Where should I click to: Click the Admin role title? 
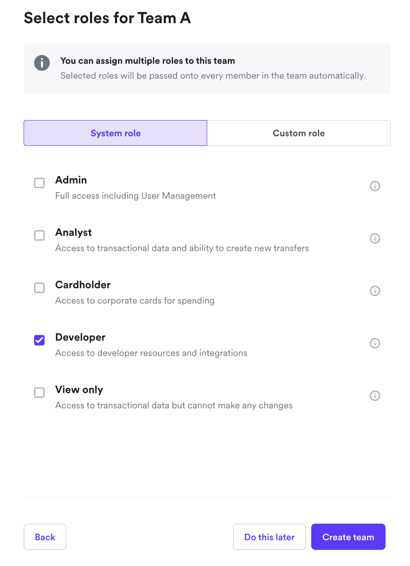(71, 180)
